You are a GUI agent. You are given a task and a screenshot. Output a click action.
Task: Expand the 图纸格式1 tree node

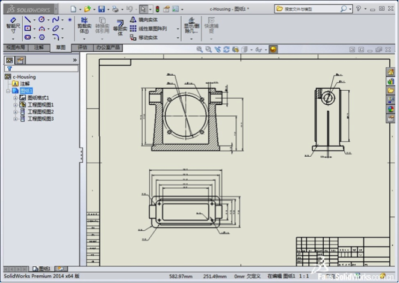16,97
